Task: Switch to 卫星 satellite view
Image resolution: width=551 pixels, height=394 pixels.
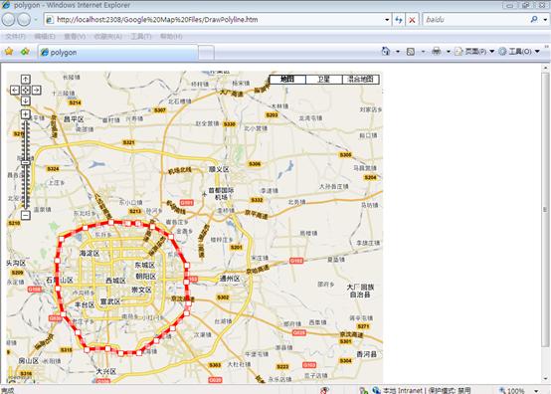Action: coord(324,79)
